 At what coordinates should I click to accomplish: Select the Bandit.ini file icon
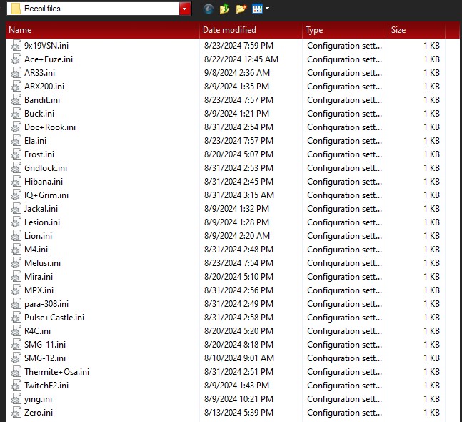(16, 99)
